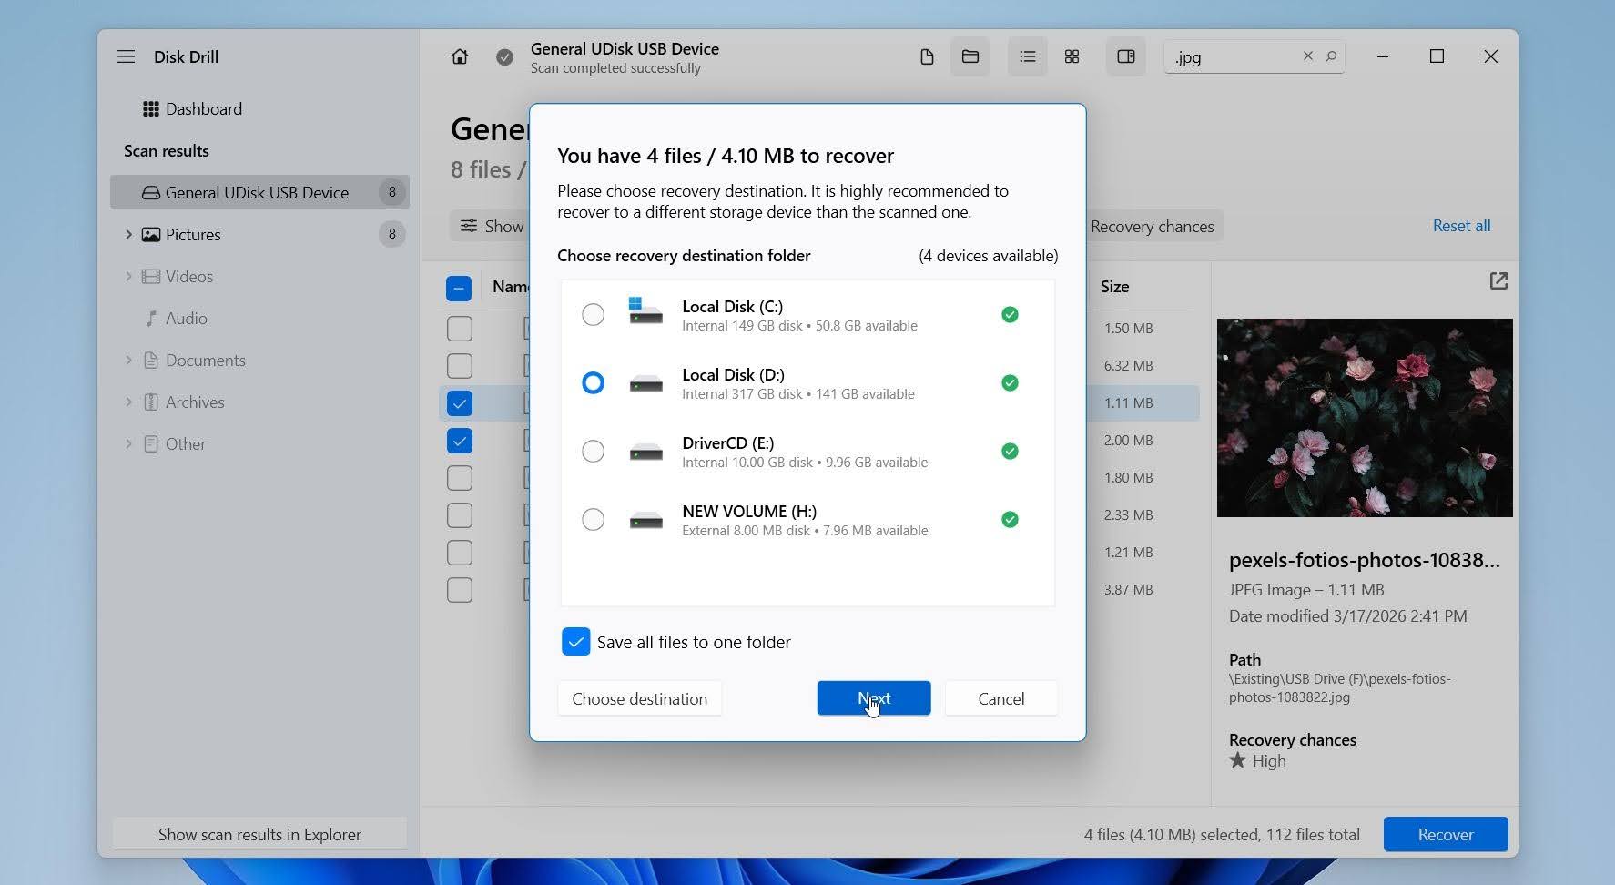
Task: Click Next to continue recovery
Action: (874, 698)
